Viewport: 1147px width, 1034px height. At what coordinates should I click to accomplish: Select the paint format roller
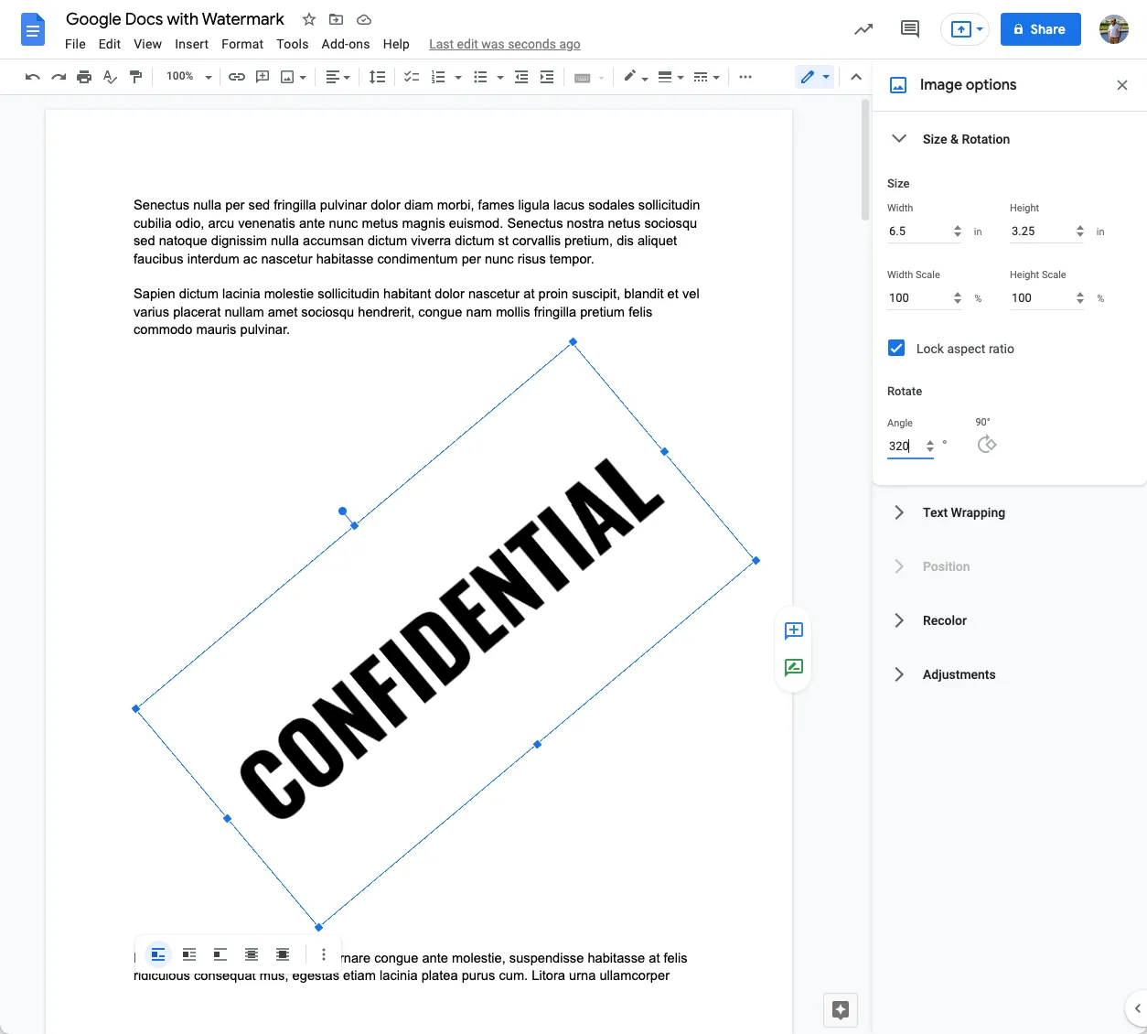[135, 77]
